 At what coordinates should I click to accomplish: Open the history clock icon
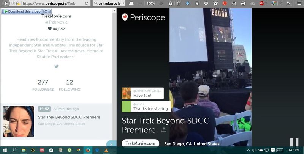click(234, 3)
